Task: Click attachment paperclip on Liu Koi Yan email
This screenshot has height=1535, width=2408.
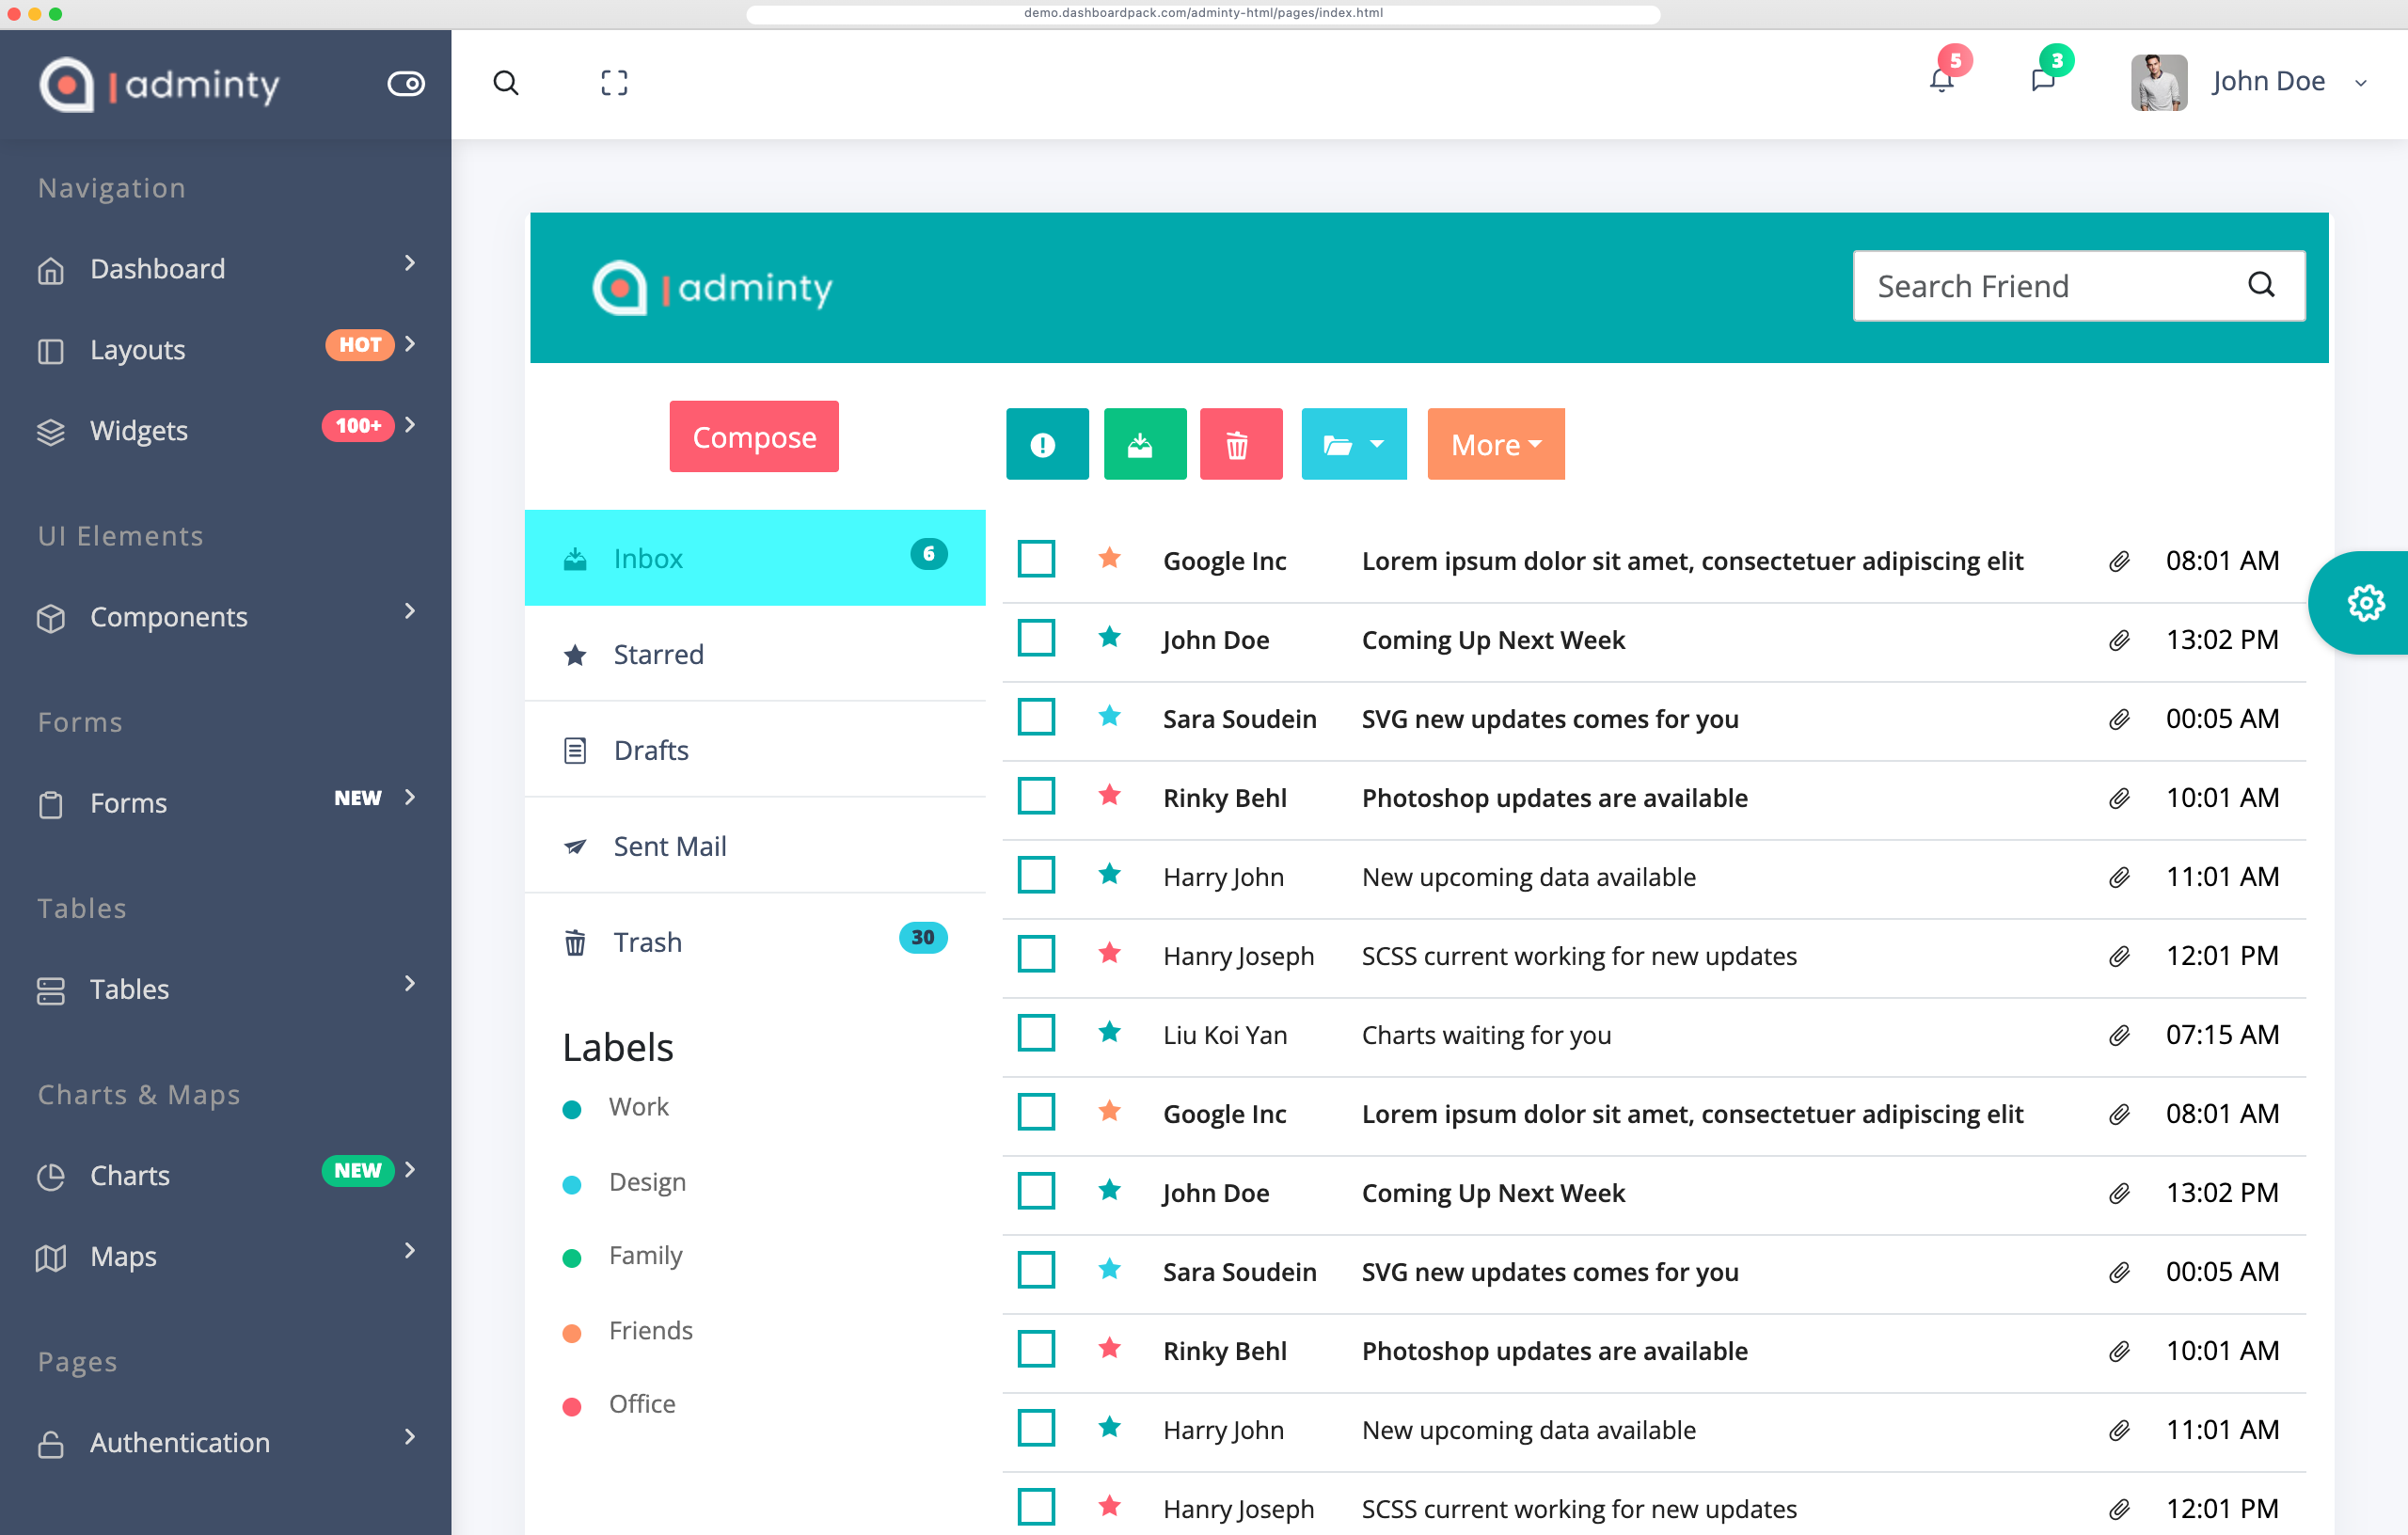Action: click(x=2119, y=1035)
